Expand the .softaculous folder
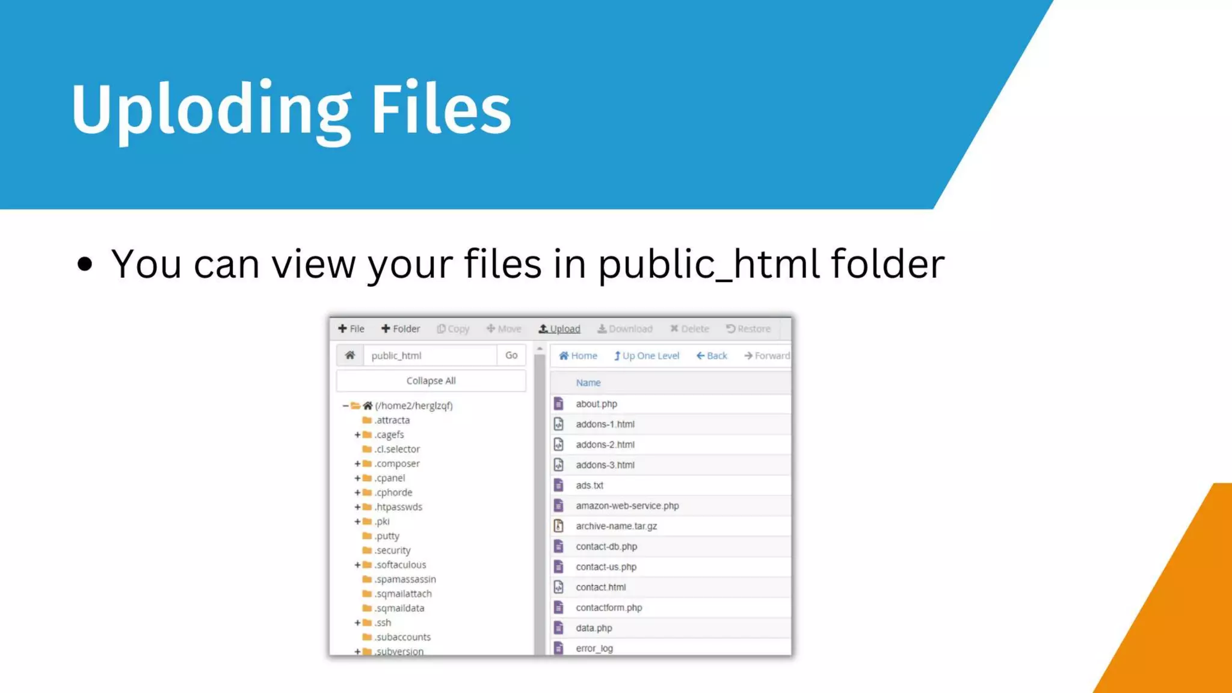This screenshot has width=1232, height=693. [x=357, y=565]
